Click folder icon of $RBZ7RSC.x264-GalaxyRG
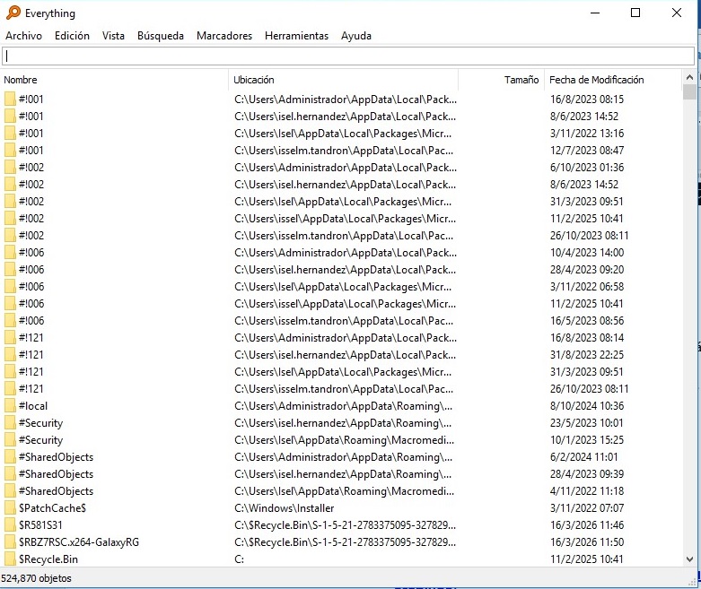 (10, 541)
